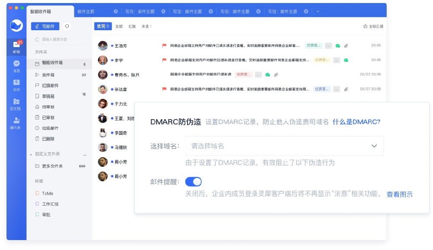Click the red flag on 王浩芳's email
The width and height of the screenshot is (433, 250).
pyautogui.click(x=164, y=45)
